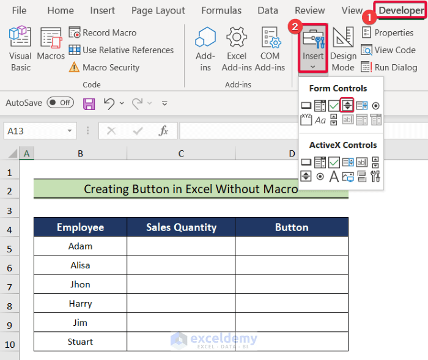
Task: Expand the Name Box dropdown
Action: pyautogui.click(x=70, y=131)
